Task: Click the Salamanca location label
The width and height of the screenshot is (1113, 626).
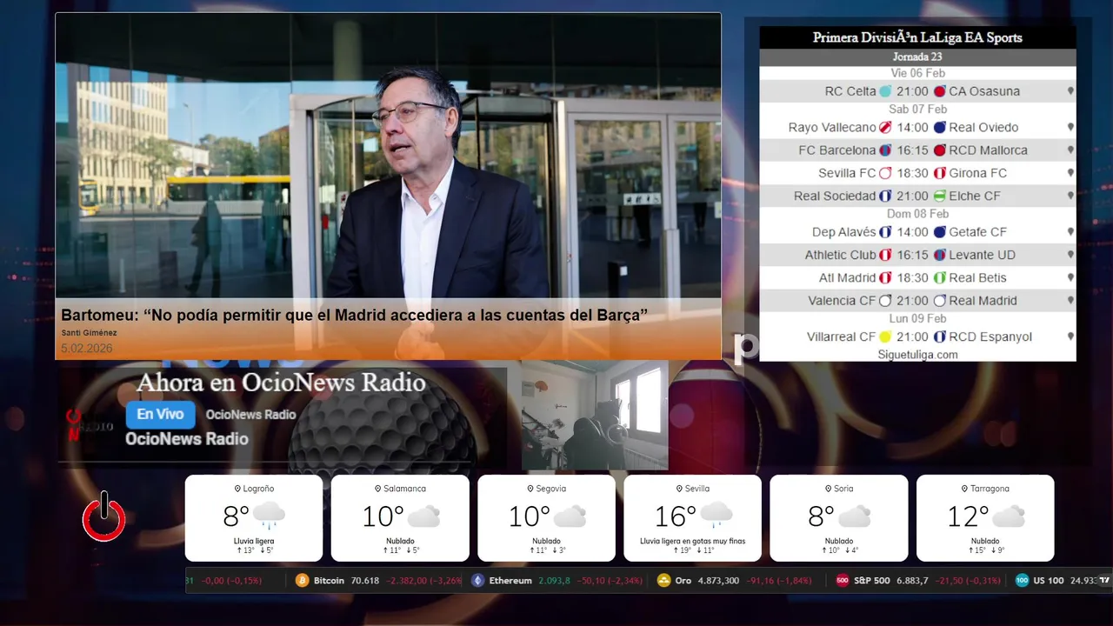Action: (x=400, y=489)
